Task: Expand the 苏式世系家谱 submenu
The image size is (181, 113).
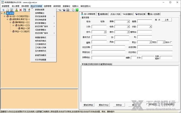Action: point(43,16)
